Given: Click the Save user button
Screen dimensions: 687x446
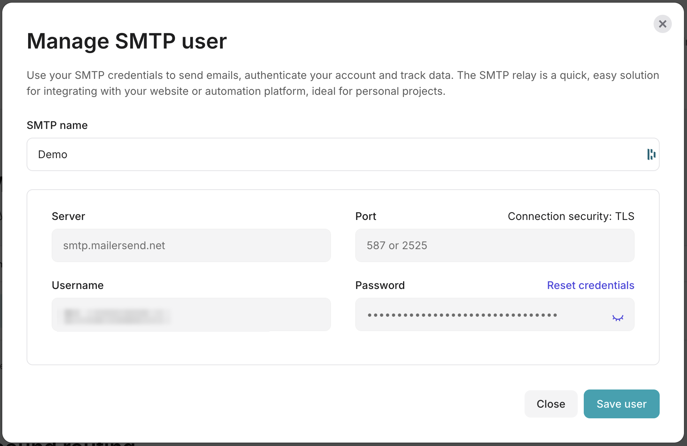Looking at the screenshot, I should (x=621, y=404).
